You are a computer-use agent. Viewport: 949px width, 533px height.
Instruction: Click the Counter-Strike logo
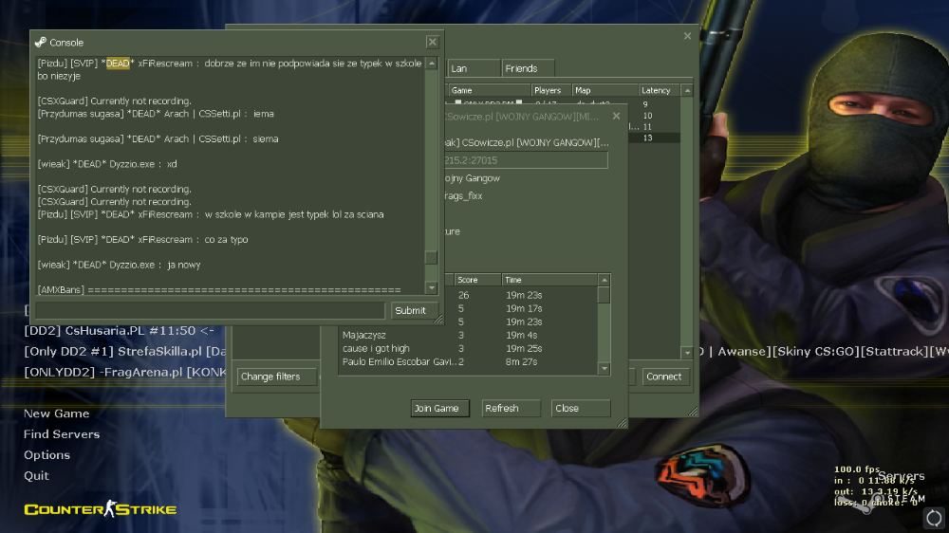(x=101, y=509)
